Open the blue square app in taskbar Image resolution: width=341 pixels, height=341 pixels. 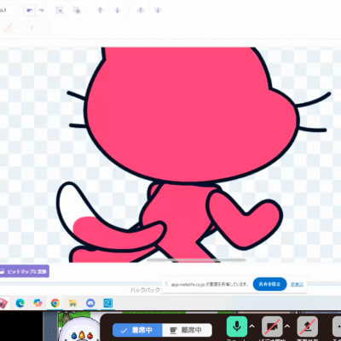108,303
